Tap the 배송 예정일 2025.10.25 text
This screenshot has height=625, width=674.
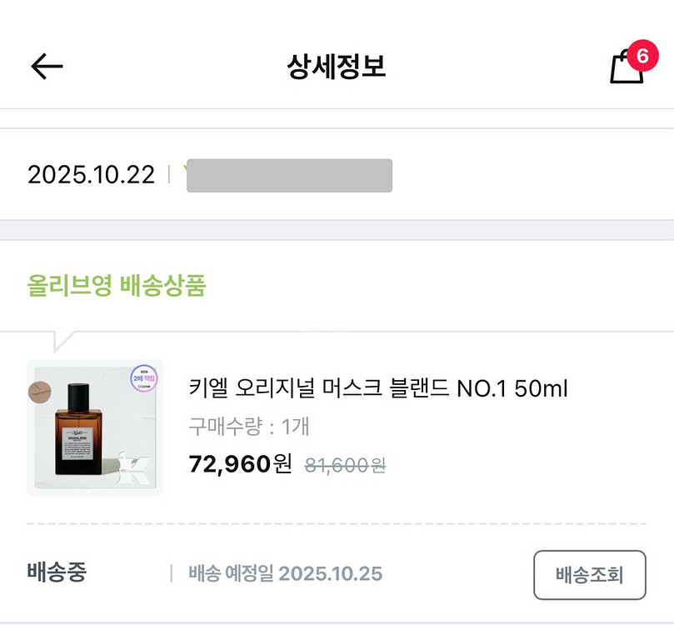coord(285,573)
